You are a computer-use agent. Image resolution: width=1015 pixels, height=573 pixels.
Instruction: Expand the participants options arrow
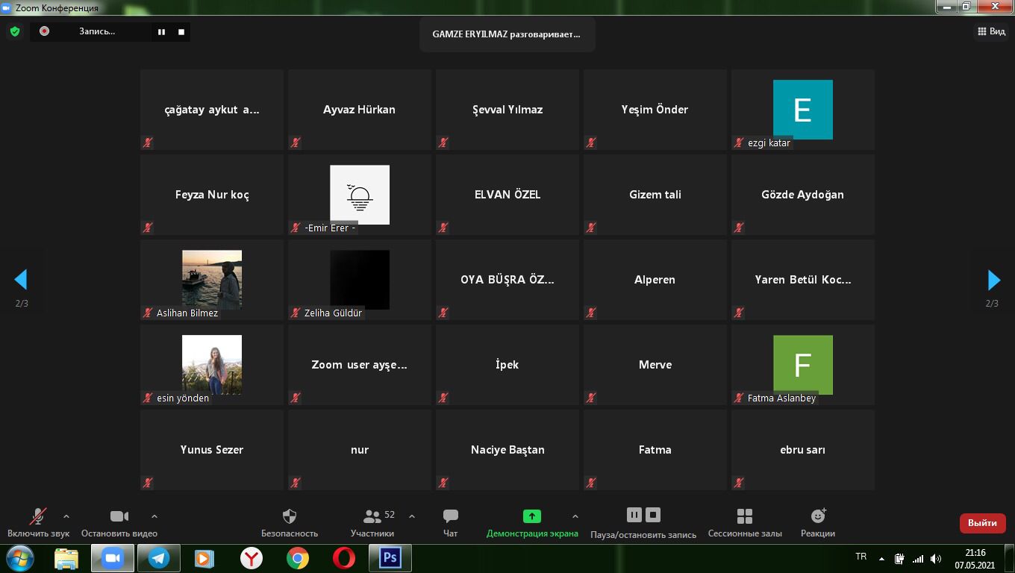(412, 516)
